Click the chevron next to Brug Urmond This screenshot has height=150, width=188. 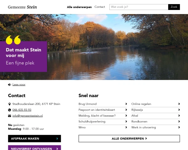(126, 104)
